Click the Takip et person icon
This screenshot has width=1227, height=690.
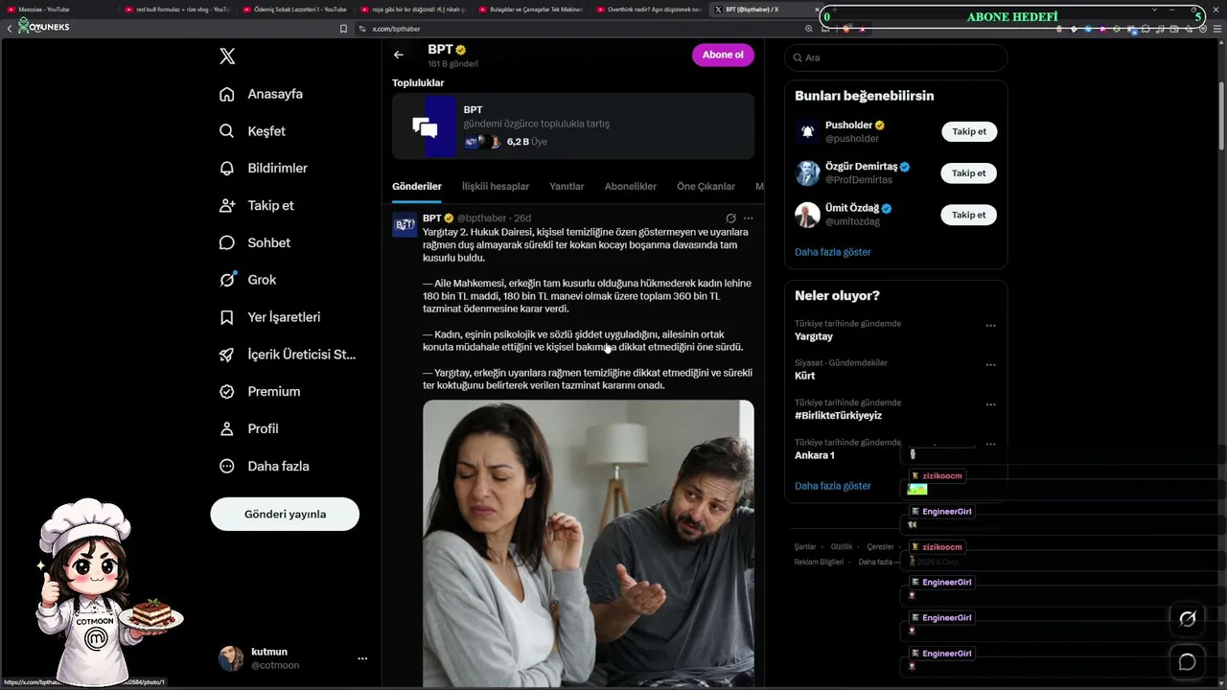coord(227,206)
